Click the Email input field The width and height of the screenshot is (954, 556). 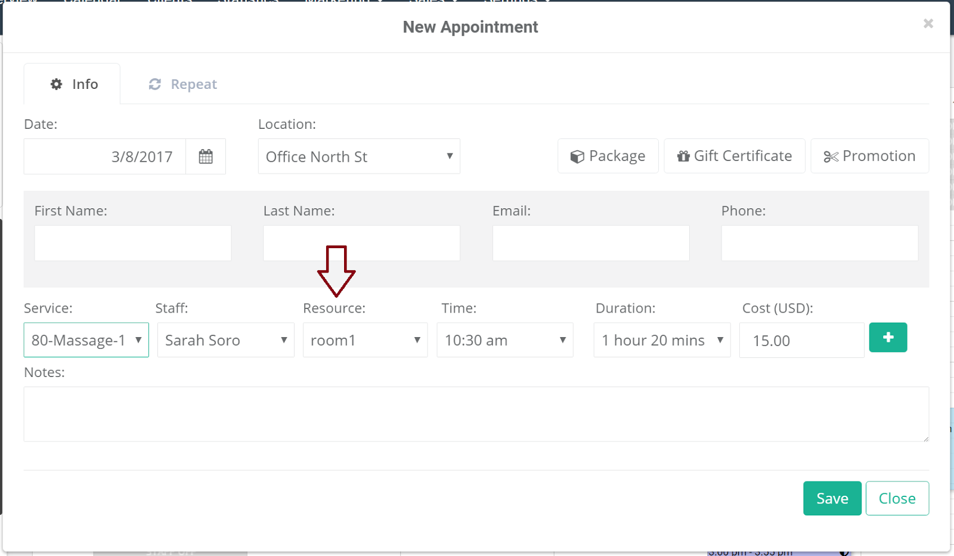590,243
